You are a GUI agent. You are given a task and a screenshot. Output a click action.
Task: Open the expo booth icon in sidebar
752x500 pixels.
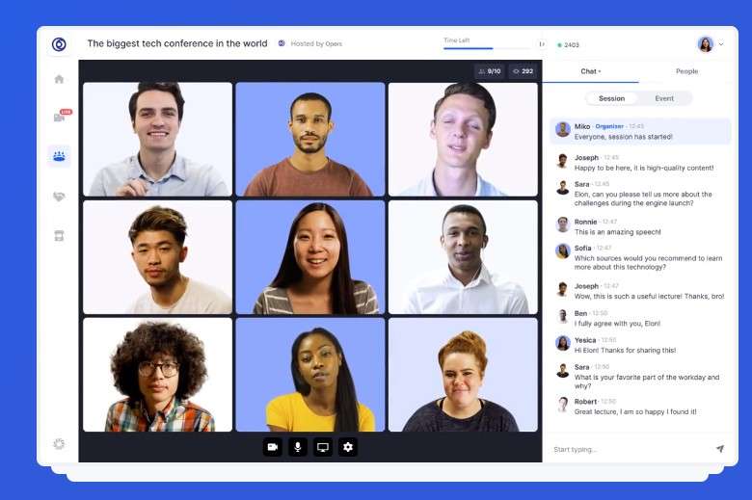[x=59, y=236]
